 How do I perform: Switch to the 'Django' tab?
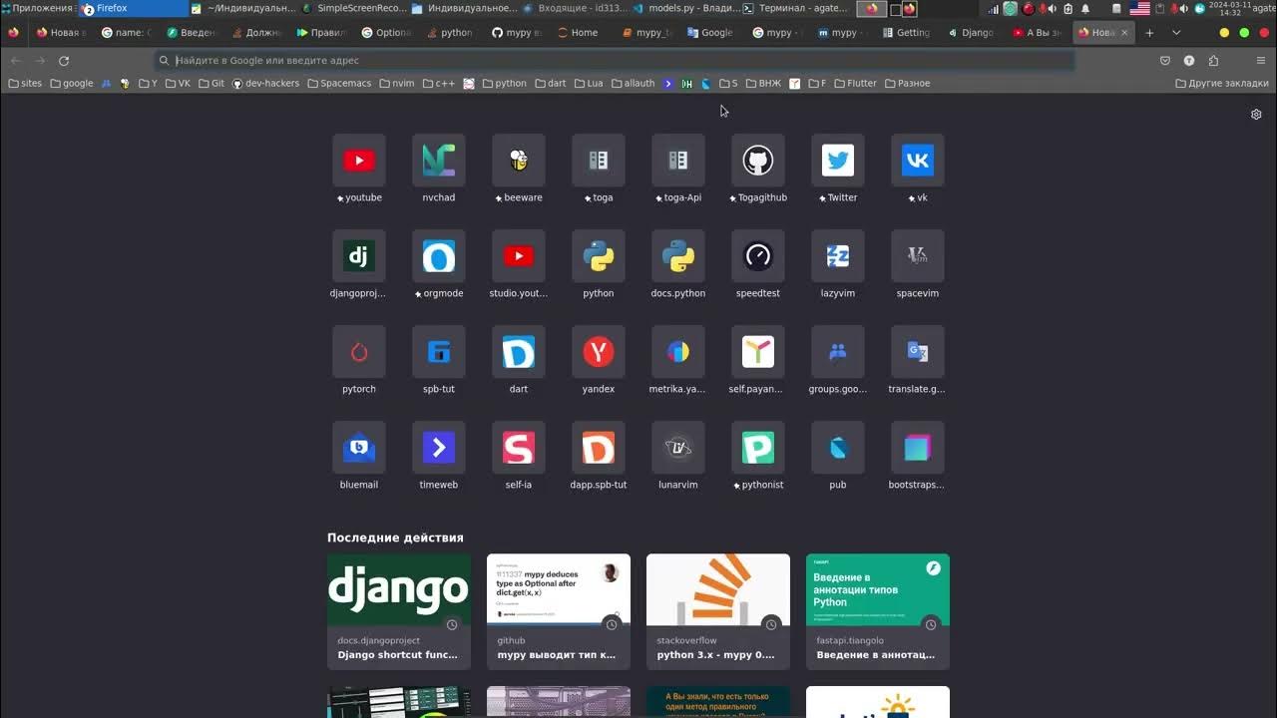970,33
